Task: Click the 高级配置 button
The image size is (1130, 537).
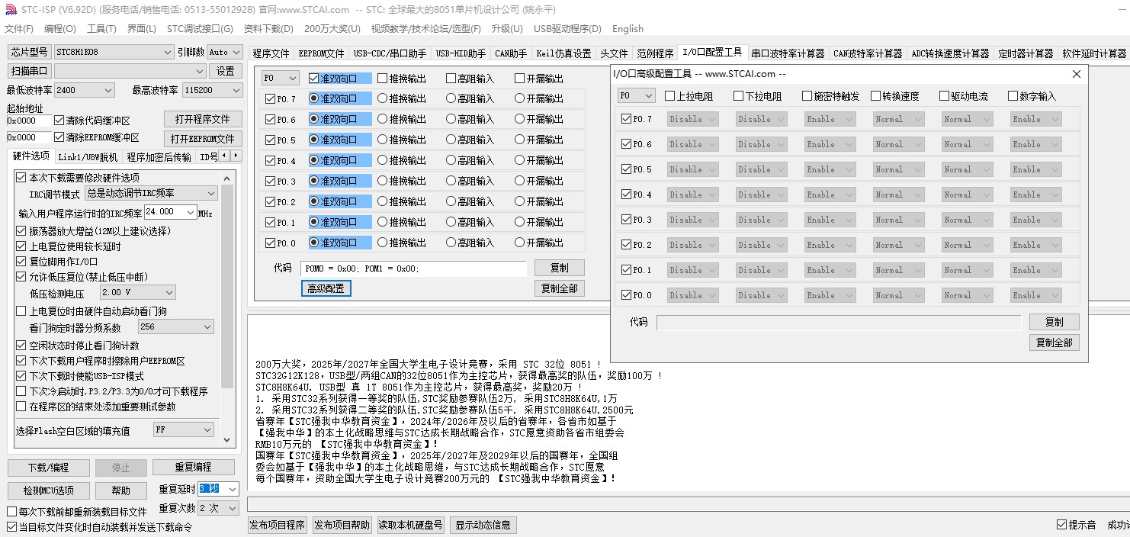Action: 326,288
